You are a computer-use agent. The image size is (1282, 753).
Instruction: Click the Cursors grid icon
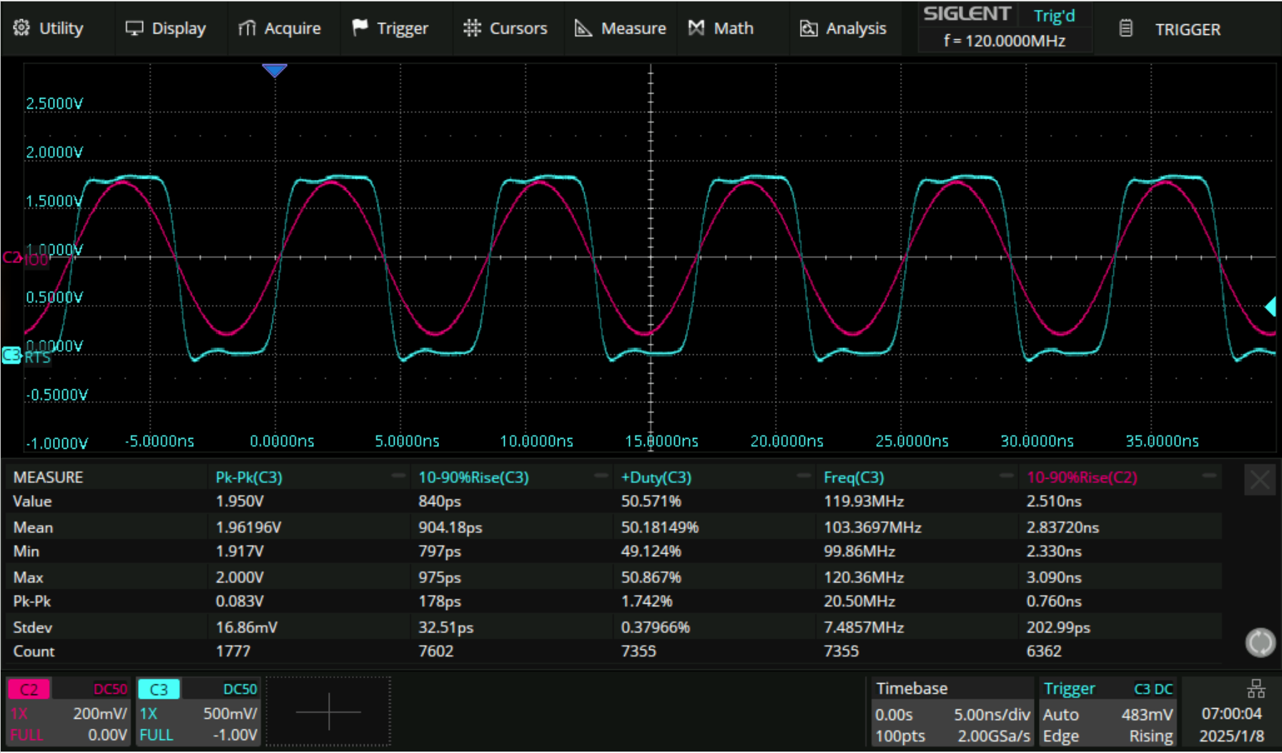coord(472,28)
